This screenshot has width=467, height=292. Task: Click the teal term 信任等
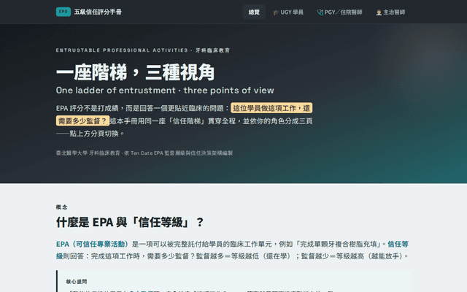(x=398, y=244)
